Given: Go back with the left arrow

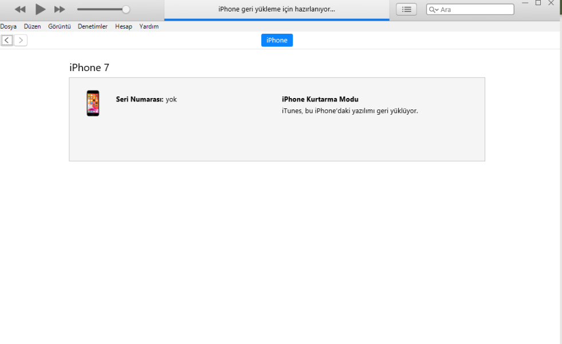Looking at the screenshot, I should tap(7, 40).
